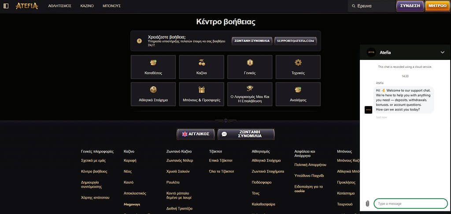Click inside the Ερευνα search field
This screenshot has height=214, width=451.
point(371,6)
